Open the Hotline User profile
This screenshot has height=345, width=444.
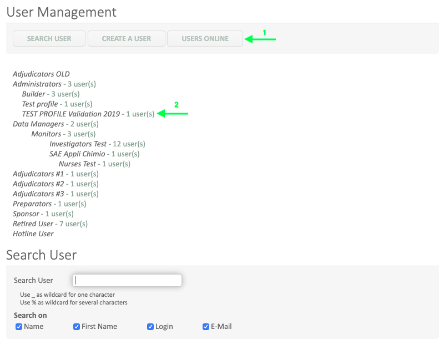click(x=33, y=234)
